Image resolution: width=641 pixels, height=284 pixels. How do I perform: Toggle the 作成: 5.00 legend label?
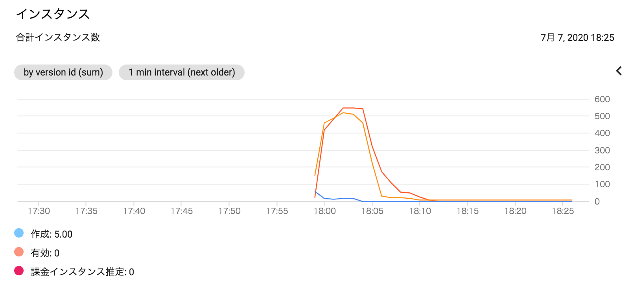tap(52, 234)
